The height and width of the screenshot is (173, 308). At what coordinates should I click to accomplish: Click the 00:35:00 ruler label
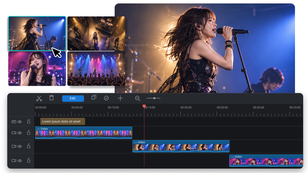click(x=295, y=107)
